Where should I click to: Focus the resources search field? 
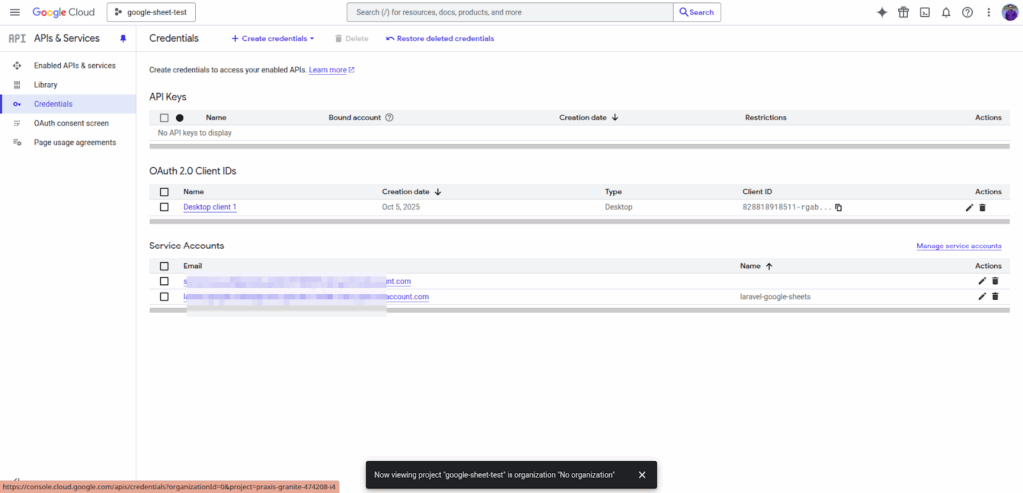510,12
